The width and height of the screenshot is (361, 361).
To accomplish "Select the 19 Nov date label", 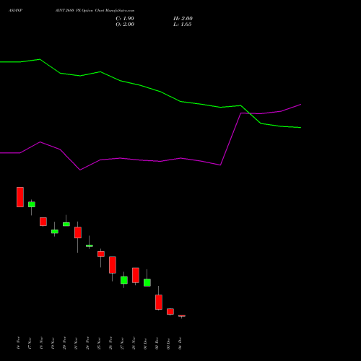I will 53,343.
